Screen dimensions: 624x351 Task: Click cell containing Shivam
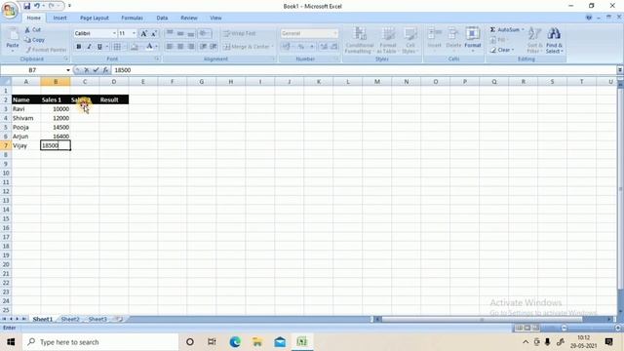(26, 118)
